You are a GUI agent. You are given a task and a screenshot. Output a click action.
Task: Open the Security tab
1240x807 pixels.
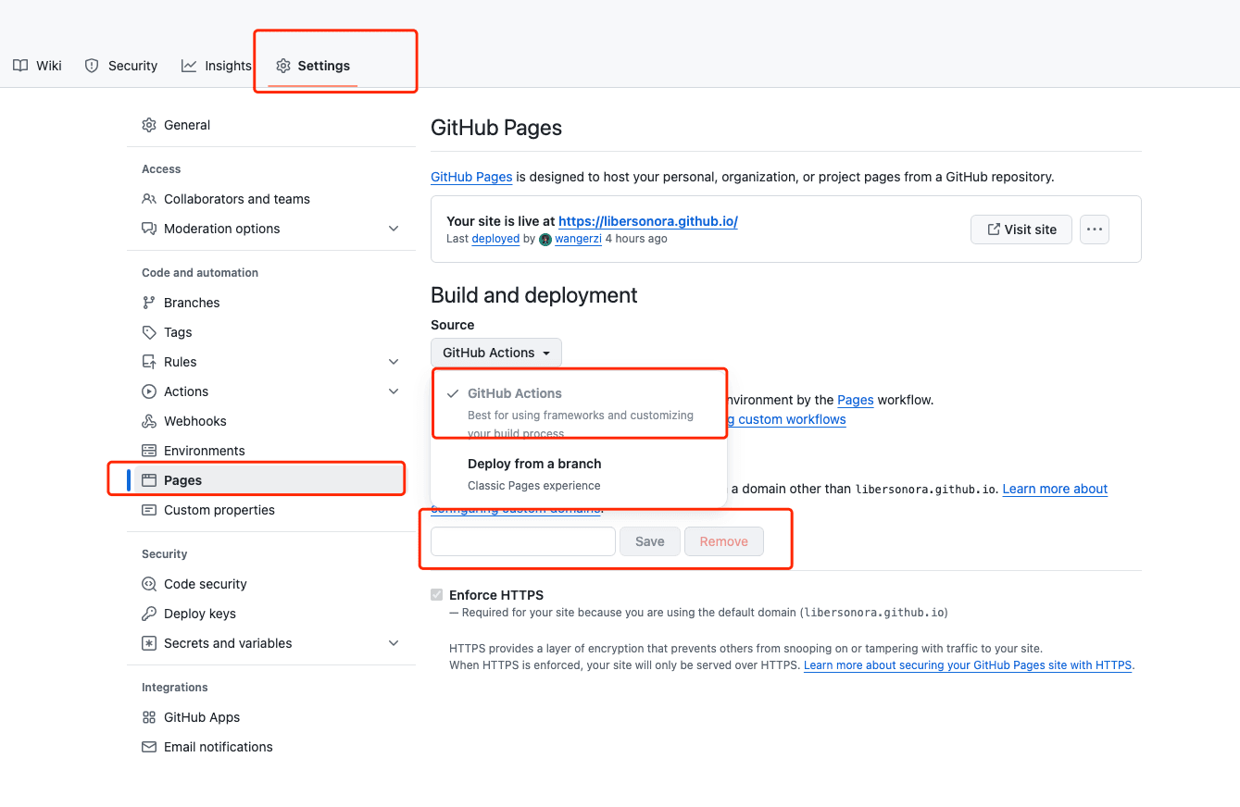point(121,66)
